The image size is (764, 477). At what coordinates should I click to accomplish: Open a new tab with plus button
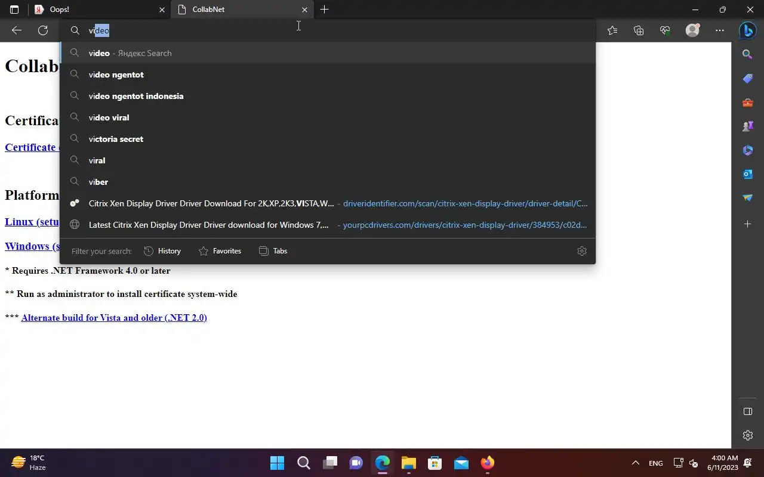[x=324, y=10]
